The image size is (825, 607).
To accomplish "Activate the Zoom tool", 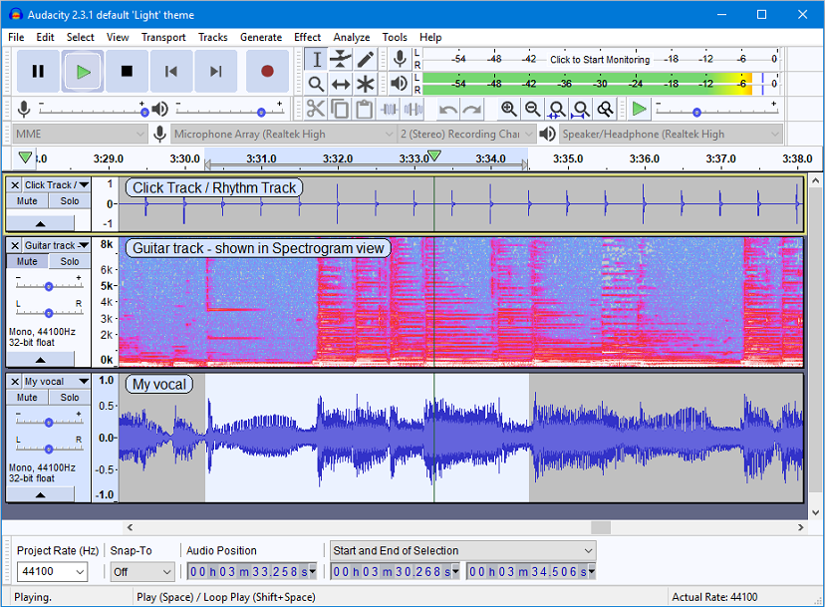I will 317,84.
